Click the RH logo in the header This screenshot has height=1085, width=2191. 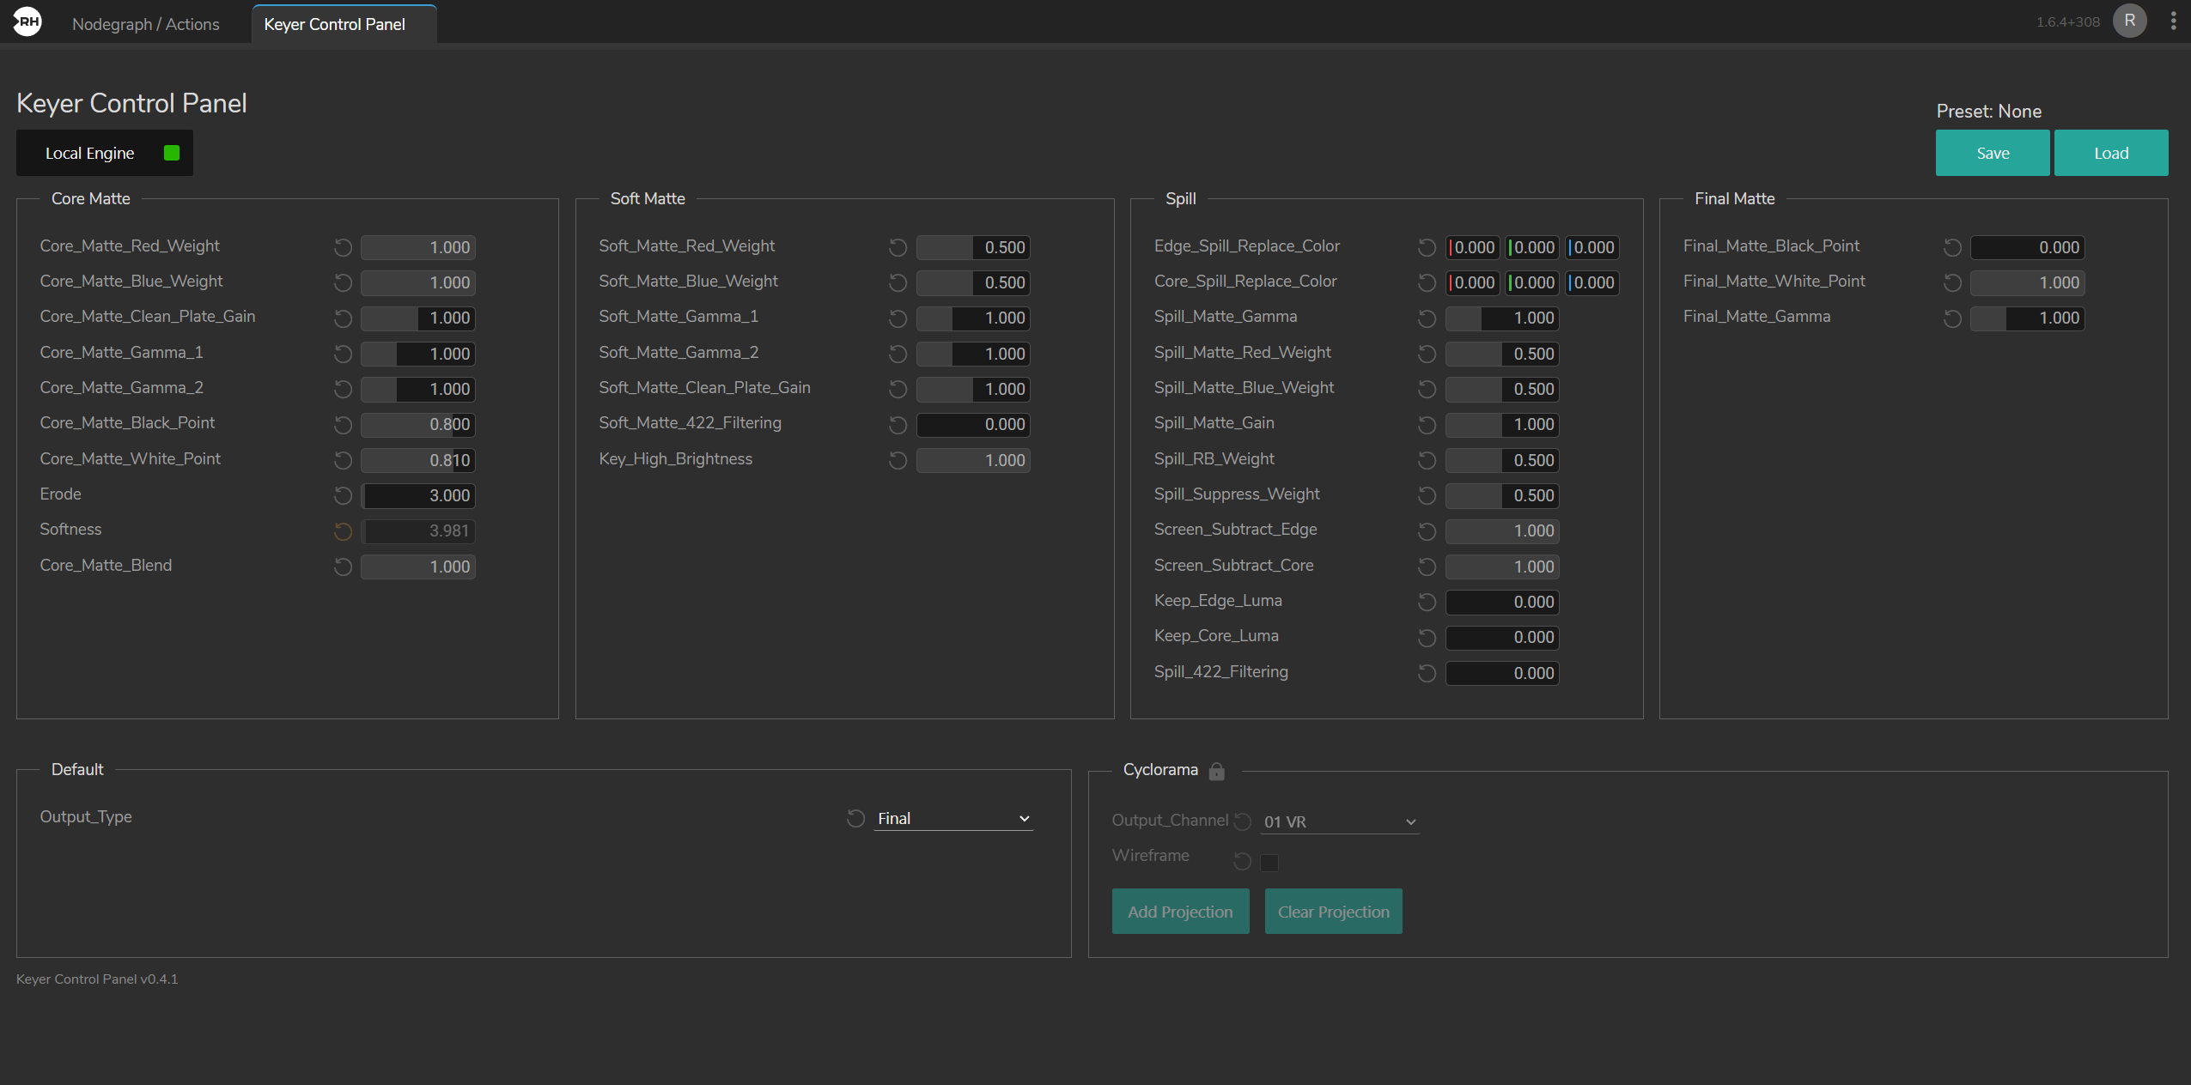(x=27, y=20)
